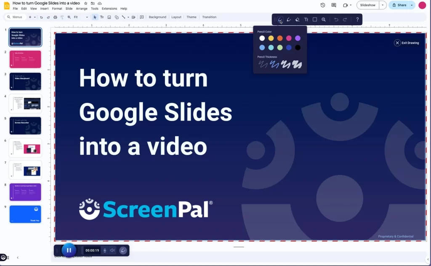431x266 pixels.
Task: Click the Theme button
Action: point(192,17)
